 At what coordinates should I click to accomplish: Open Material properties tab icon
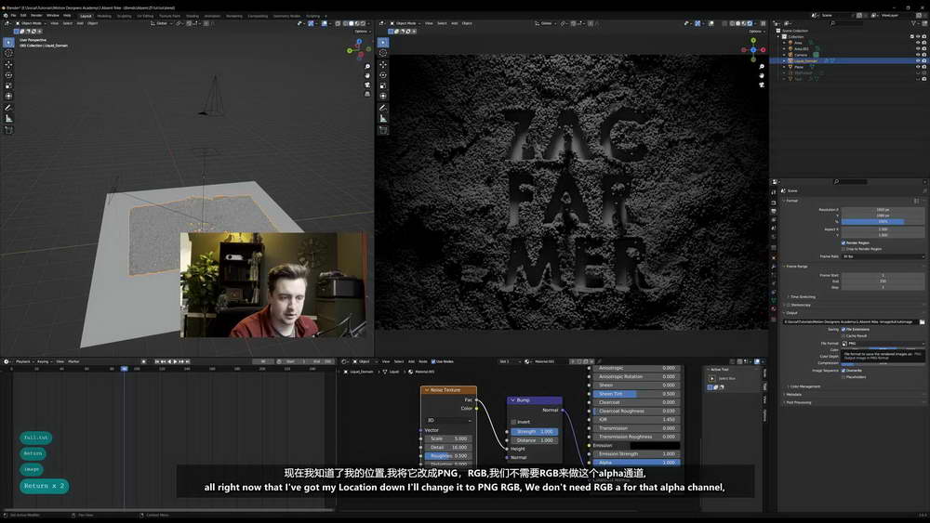click(774, 309)
